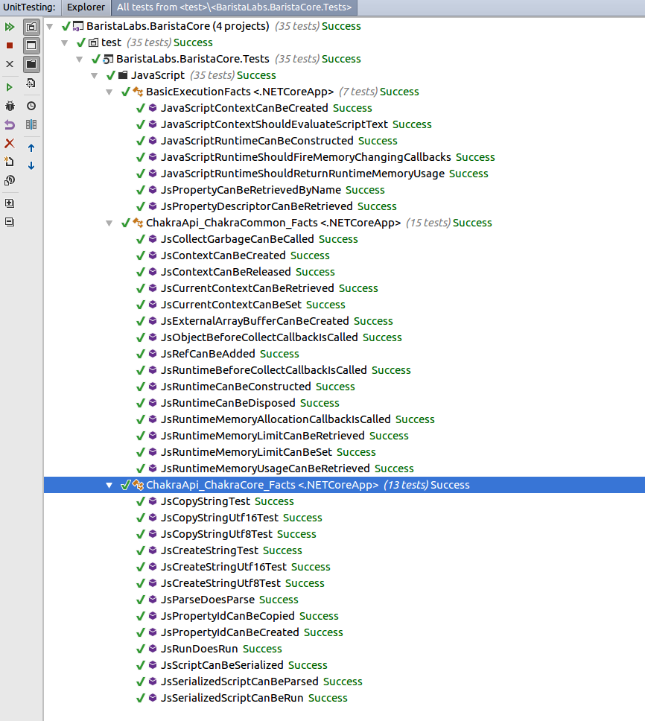Image resolution: width=645 pixels, height=721 pixels.
Task: Repeat previous run with the purple arrow icon
Action: (9, 124)
